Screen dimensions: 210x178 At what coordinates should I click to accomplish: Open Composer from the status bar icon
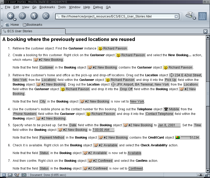point(17,175)
